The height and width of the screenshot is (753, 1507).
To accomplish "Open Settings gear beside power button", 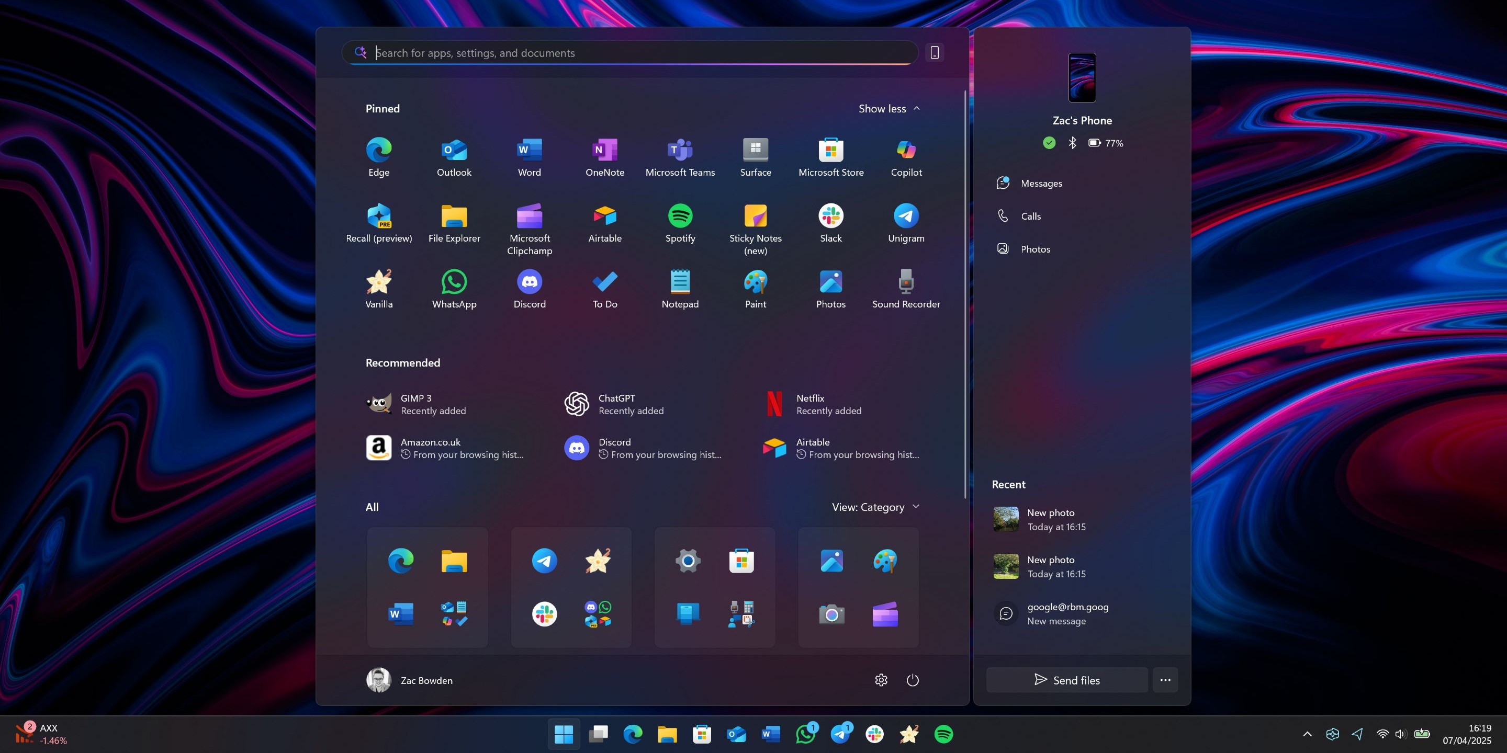I will (x=881, y=680).
